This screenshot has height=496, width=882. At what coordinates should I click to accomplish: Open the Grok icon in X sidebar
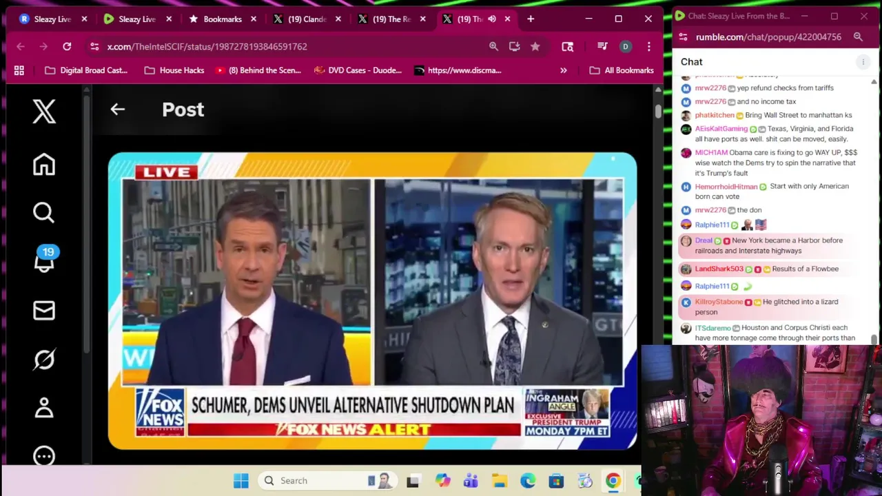point(44,360)
